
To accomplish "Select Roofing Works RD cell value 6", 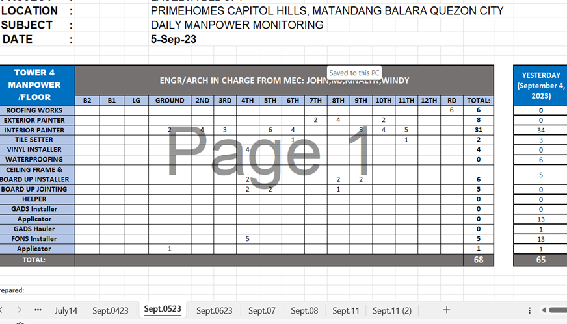I will [x=452, y=110].
